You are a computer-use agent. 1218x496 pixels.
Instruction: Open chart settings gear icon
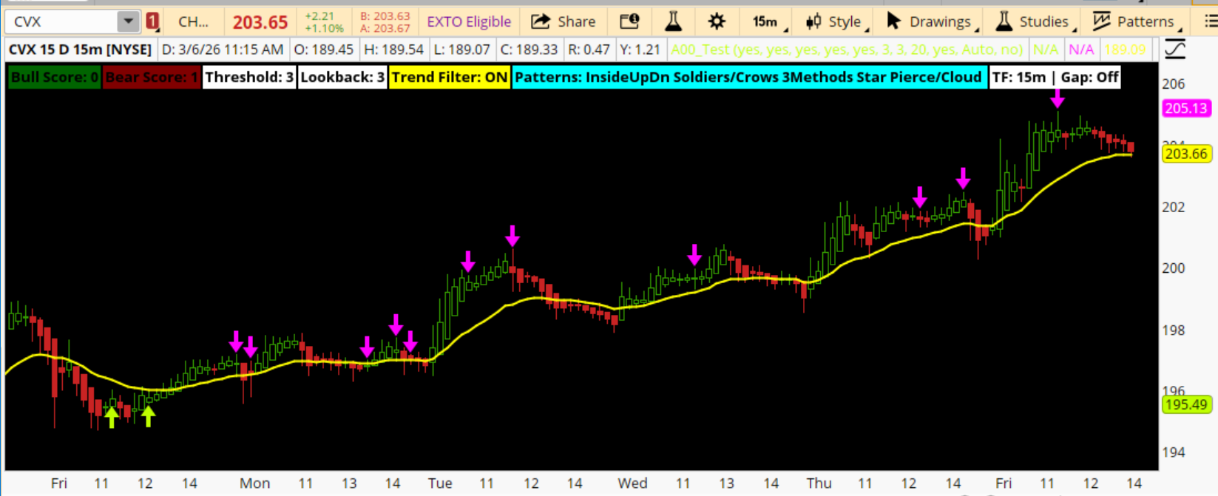coord(717,21)
